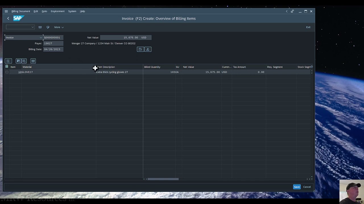Open the Environment menu
This screenshot has height=204, width=364.
[58, 11]
